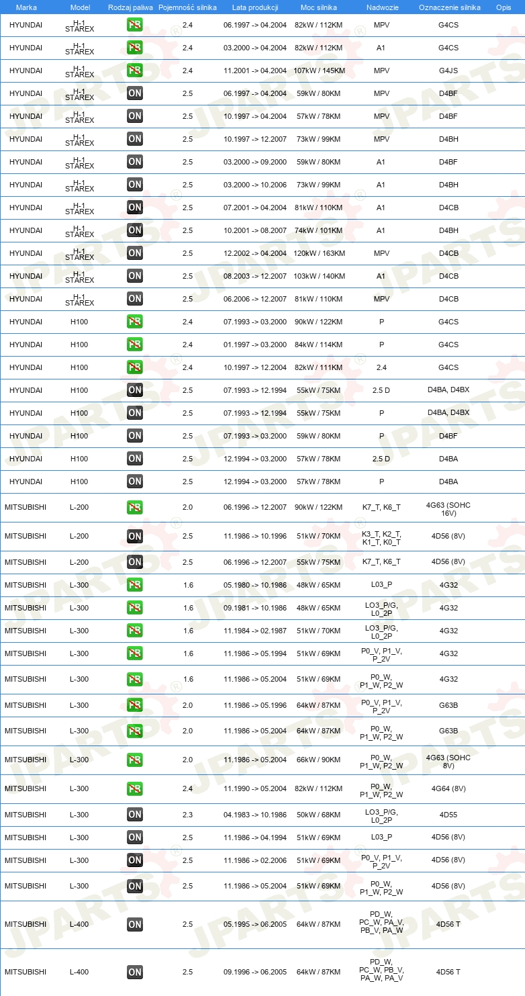Click the ON diesel icon in the 03.2000 -> 10.2006 row

point(135,185)
